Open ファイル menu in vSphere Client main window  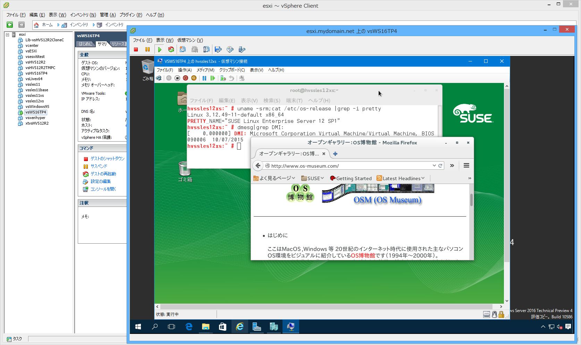16,15
